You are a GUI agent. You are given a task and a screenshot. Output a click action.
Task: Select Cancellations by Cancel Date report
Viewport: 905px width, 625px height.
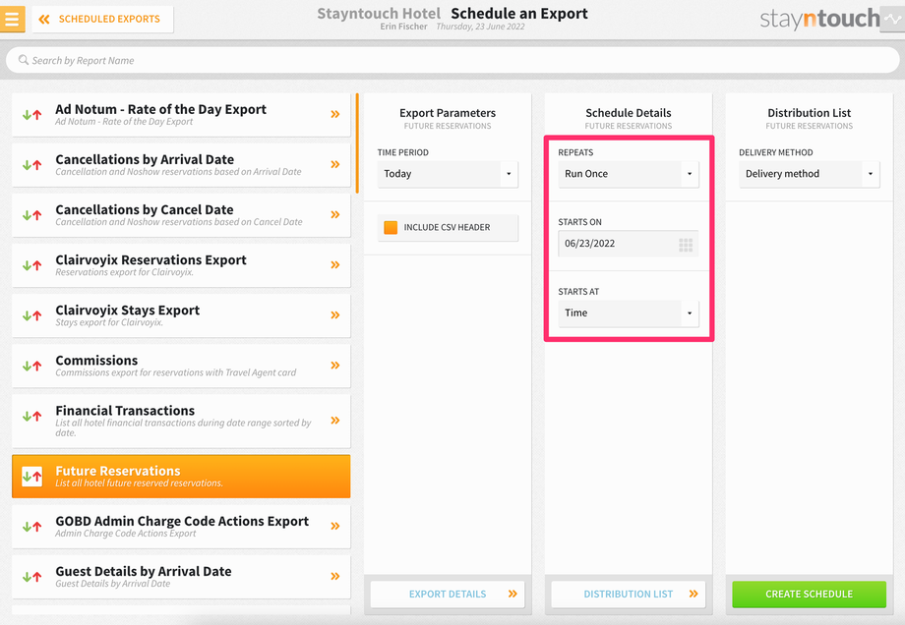[181, 215]
